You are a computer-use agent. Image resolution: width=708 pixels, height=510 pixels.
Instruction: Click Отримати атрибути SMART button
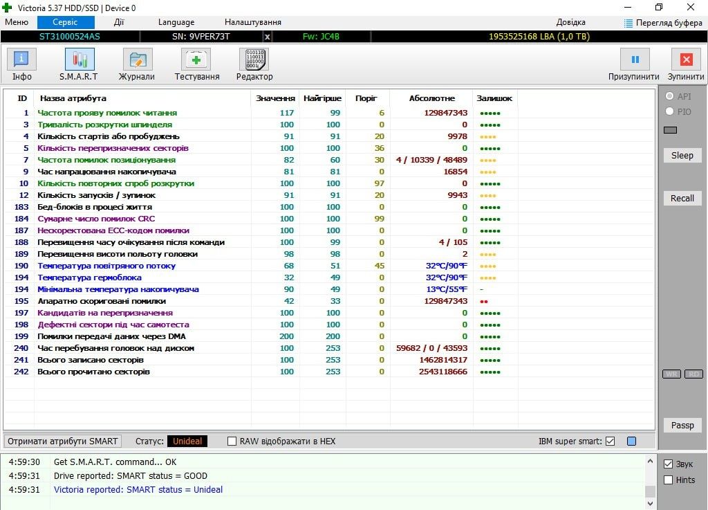tap(63, 441)
